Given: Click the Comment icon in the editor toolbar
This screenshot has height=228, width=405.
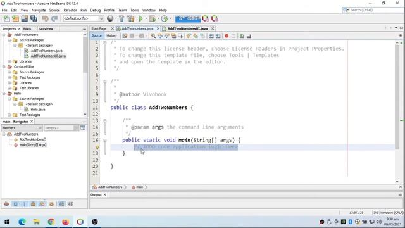Looking at the screenshot, I should (x=242, y=36).
